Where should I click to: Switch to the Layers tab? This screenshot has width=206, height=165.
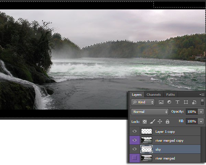[137, 95]
